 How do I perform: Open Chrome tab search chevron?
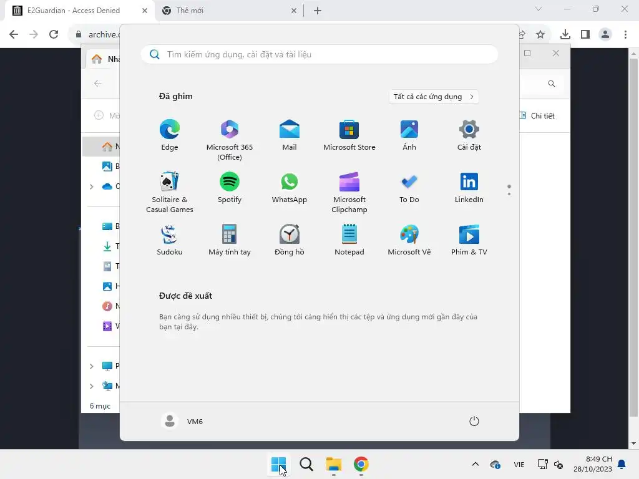tap(539, 9)
